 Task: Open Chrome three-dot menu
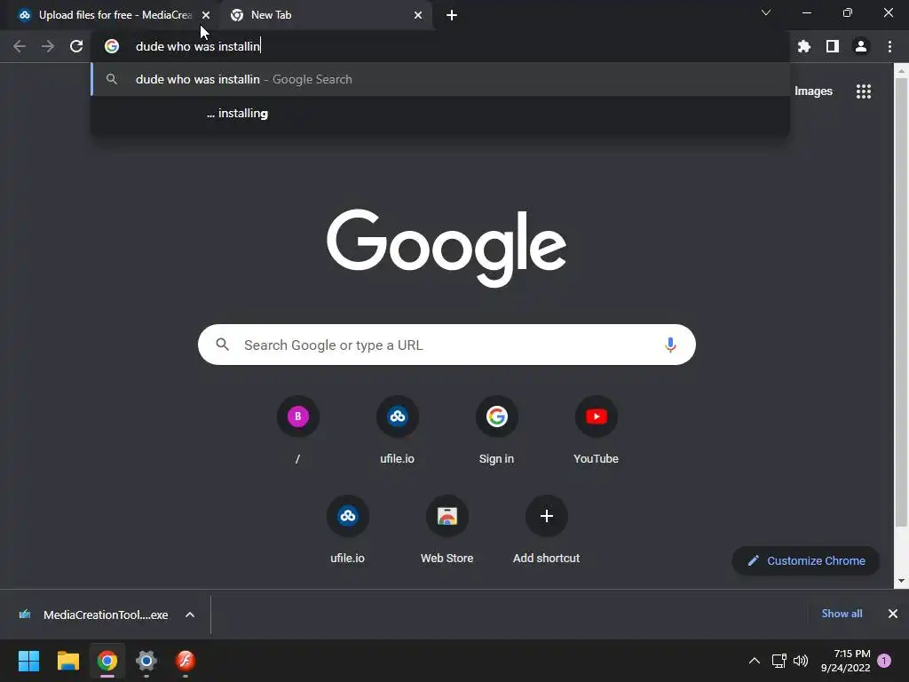889,46
